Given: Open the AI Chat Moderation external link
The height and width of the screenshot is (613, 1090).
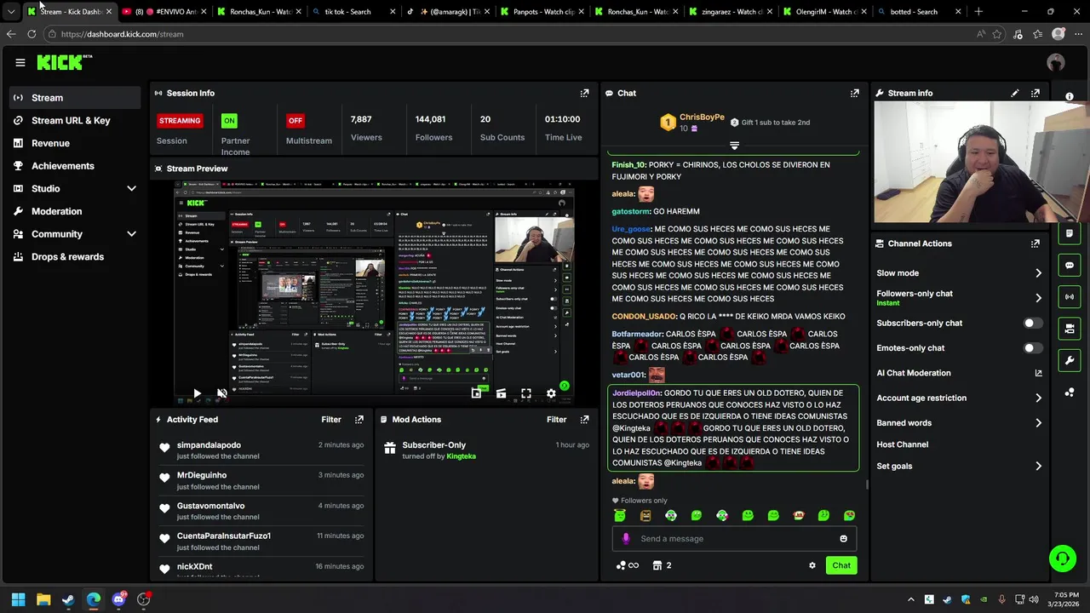Looking at the screenshot, I should point(1038,373).
